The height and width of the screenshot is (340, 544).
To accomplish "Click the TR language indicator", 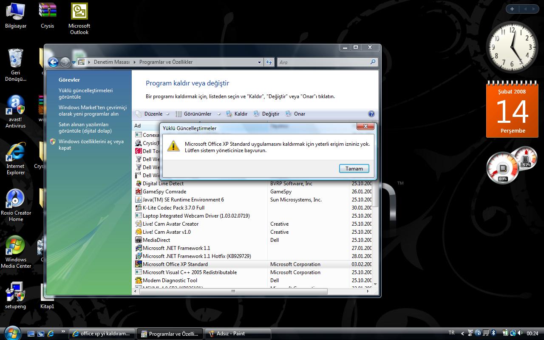I will point(451,333).
